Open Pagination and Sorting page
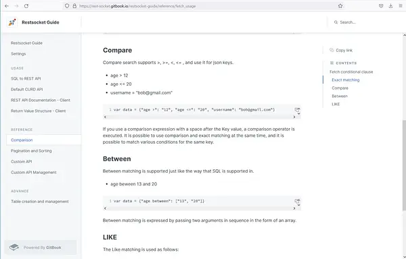Viewport: 406px width, 259px height. tap(31, 150)
